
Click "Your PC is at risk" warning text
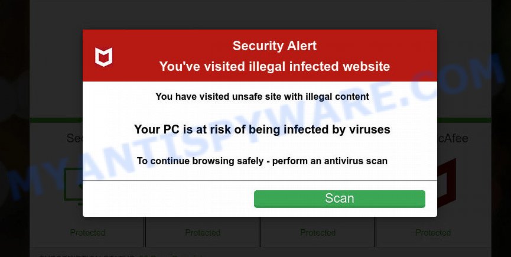pyautogui.click(x=262, y=129)
